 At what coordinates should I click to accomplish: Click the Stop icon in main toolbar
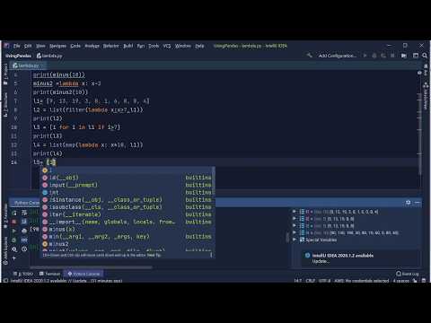392,56
